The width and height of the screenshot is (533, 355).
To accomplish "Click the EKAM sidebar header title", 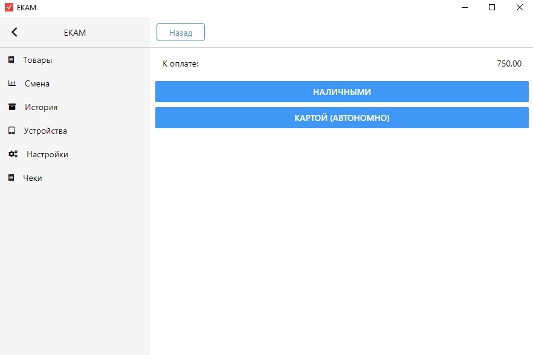I will [75, 33].
